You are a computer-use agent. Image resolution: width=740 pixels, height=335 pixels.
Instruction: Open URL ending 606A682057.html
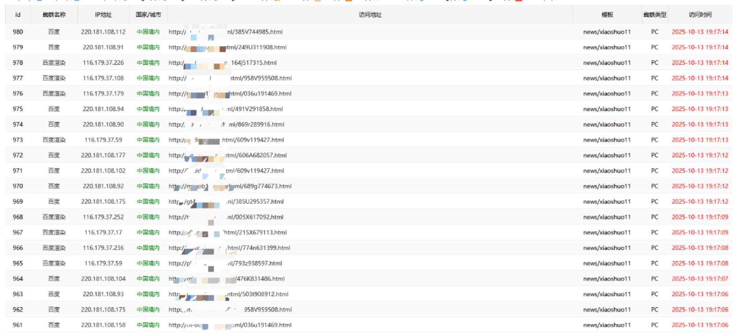click(228, 155)
